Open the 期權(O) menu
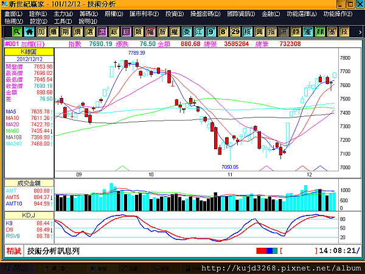Screen dimensions: 365x274 pos(114,14)
